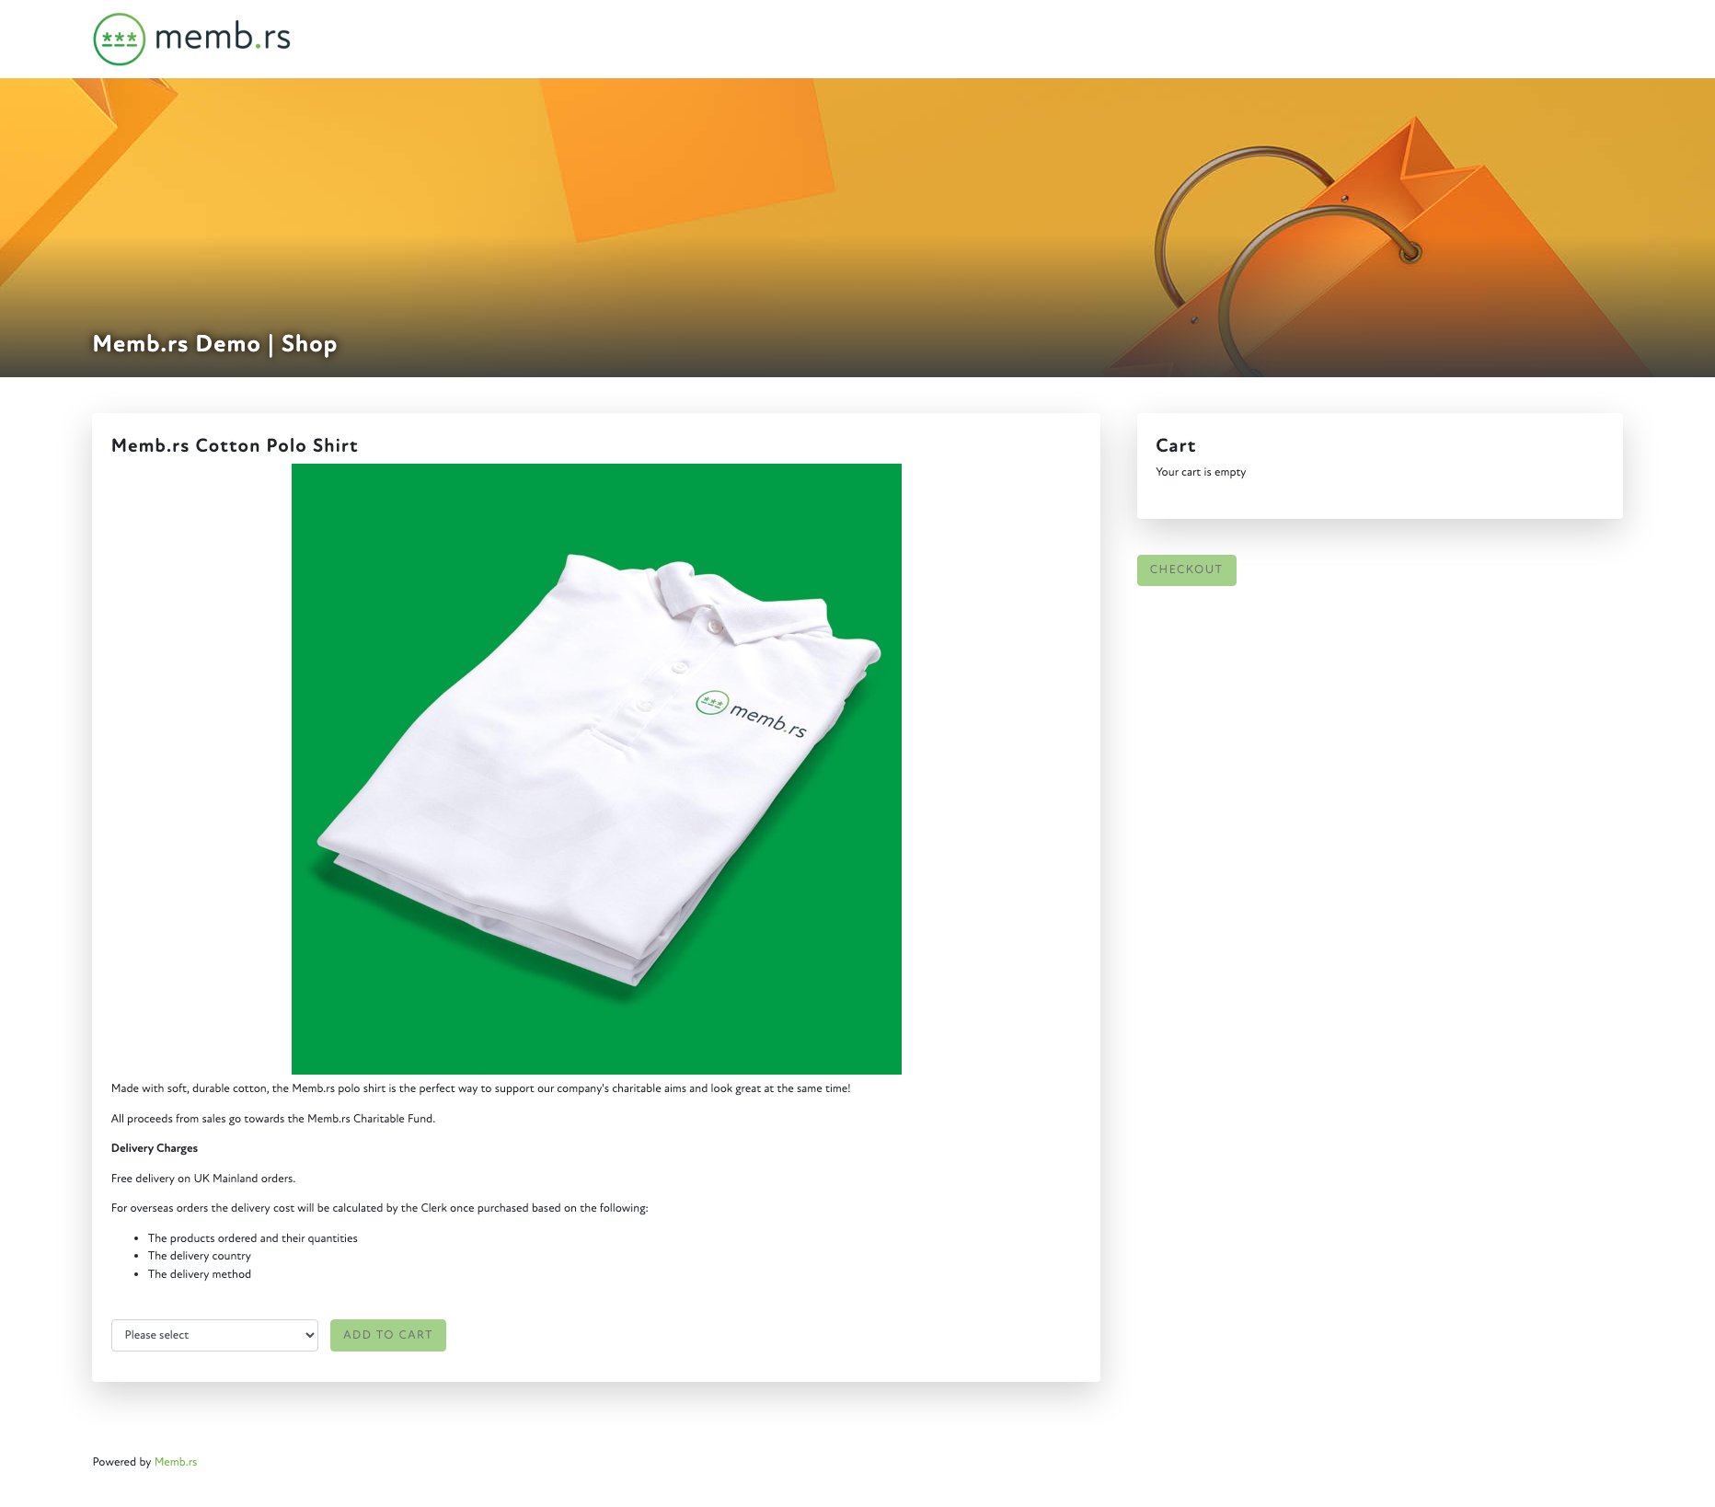The width and height of the screenshot is (1715, 1507).
Task: Click the memb.rs circular logo icon in header
Action: click(120, 39)
